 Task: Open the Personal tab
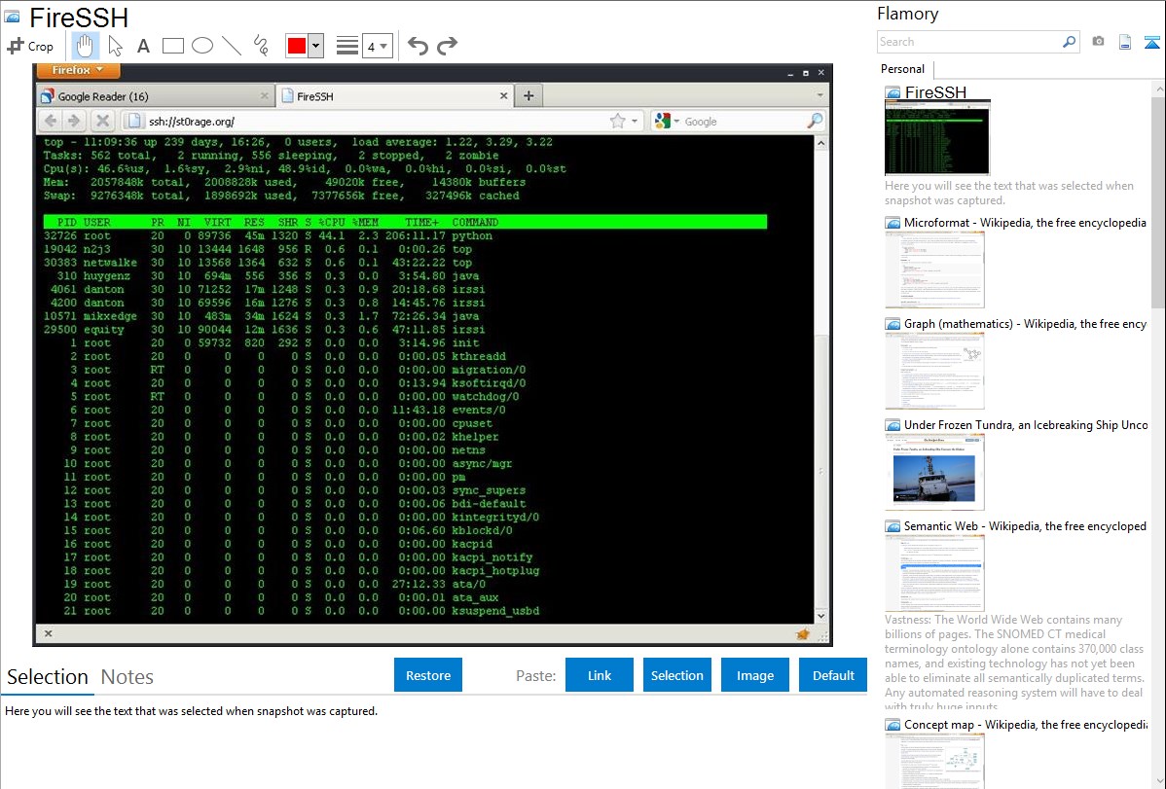[x=903, y=69]
